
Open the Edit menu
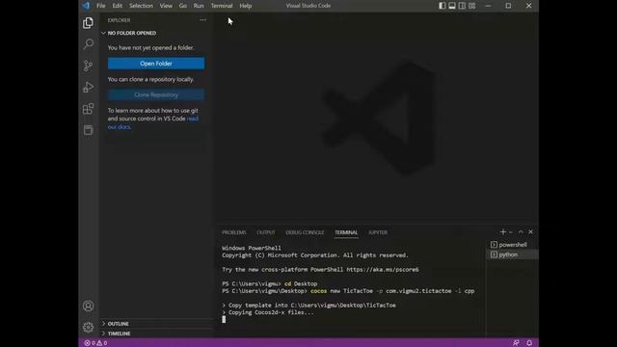(118, 6)
